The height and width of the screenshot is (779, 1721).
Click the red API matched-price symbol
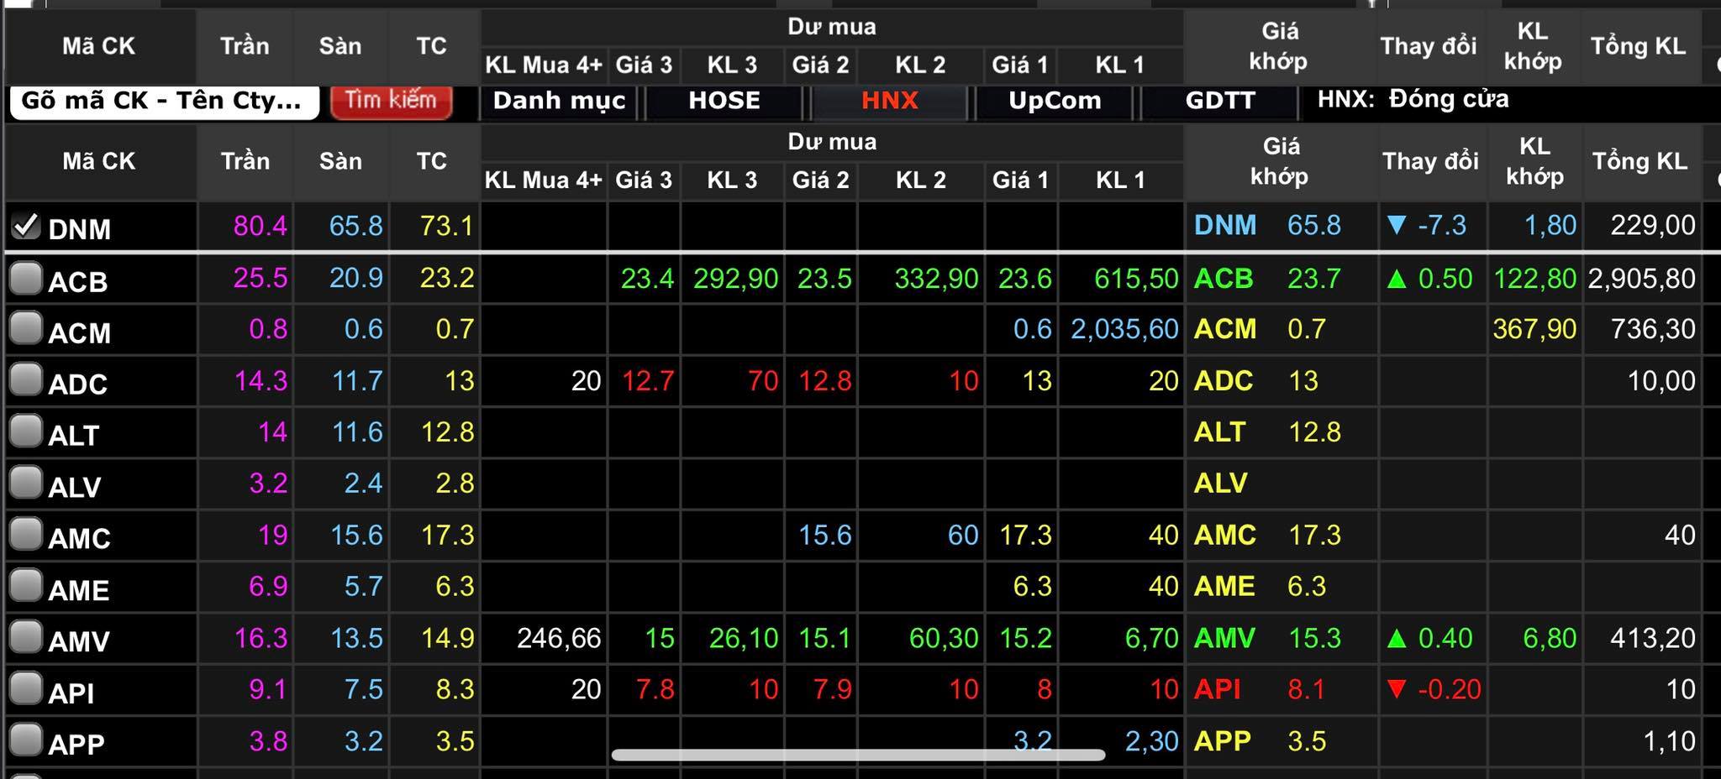coord(1218,689)
